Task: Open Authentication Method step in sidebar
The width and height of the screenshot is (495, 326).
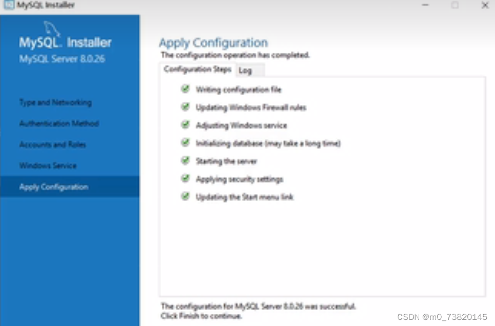Action: pos(59,123)
